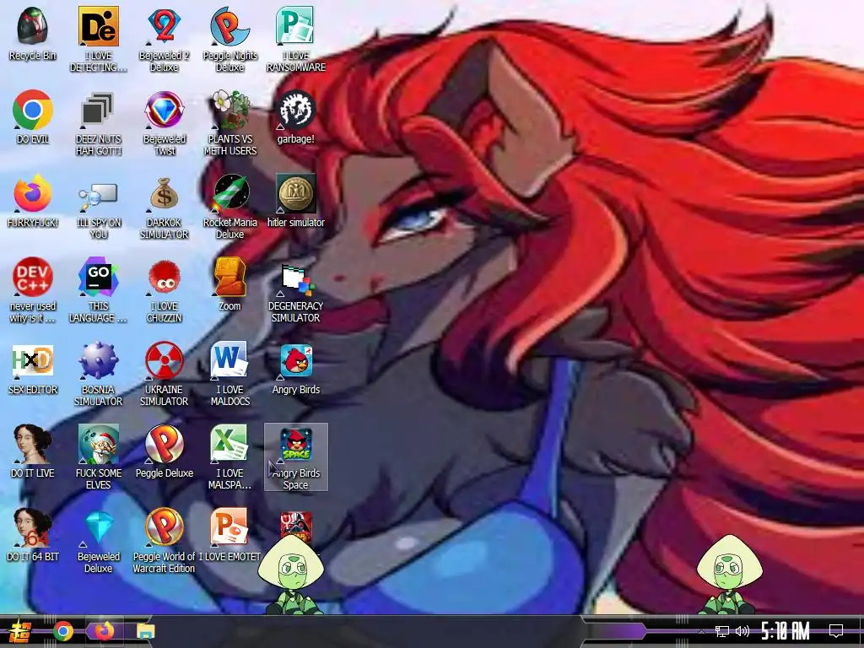The width and height of the screenshot is (864, 648).
Task: Switch to Firefox in the taskbar
Action: pos(104,630)
